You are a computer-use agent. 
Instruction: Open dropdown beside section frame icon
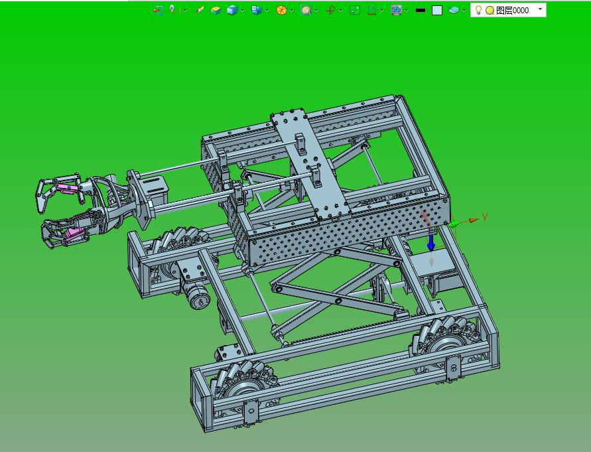(x=382, y=11)
